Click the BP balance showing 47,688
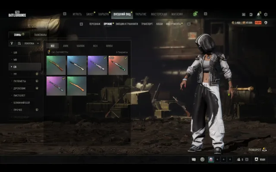Image resolution: width=276 pixels, height=172 pixels. pyautogui.click(x=248, y=23)
